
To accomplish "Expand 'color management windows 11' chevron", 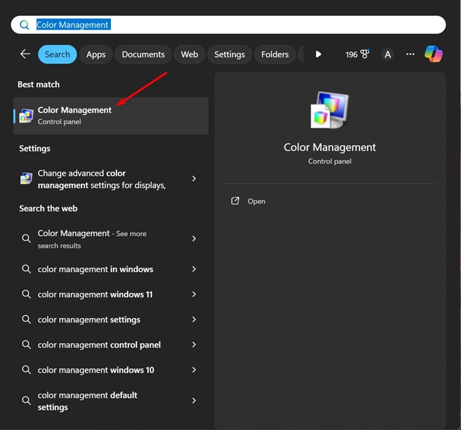I will pyautogui.click(x=194, y=294).
